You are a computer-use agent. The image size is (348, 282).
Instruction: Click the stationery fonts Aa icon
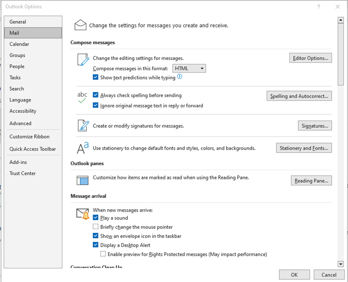(83, 148)
